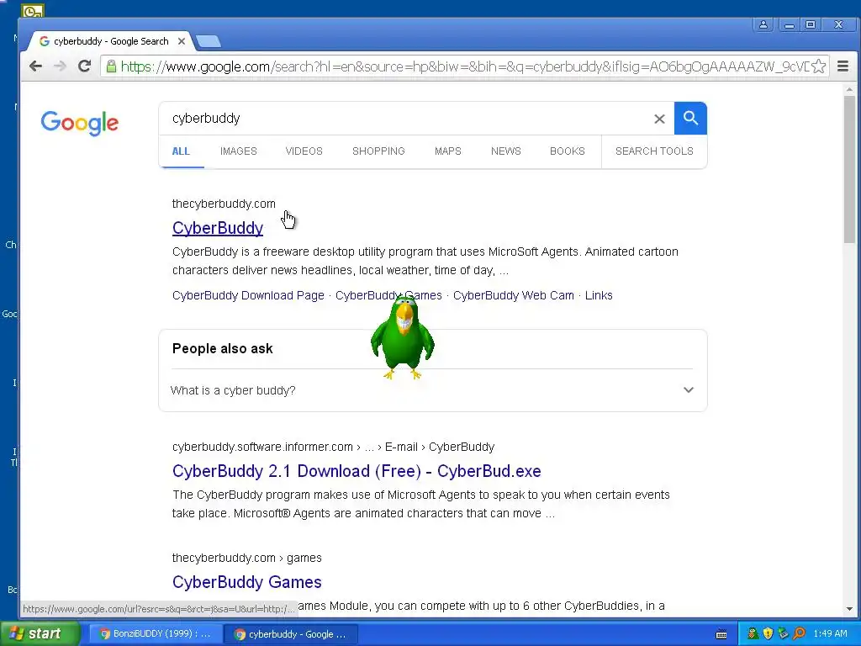Click the orange magnifier tray icon

click(799, 634)
